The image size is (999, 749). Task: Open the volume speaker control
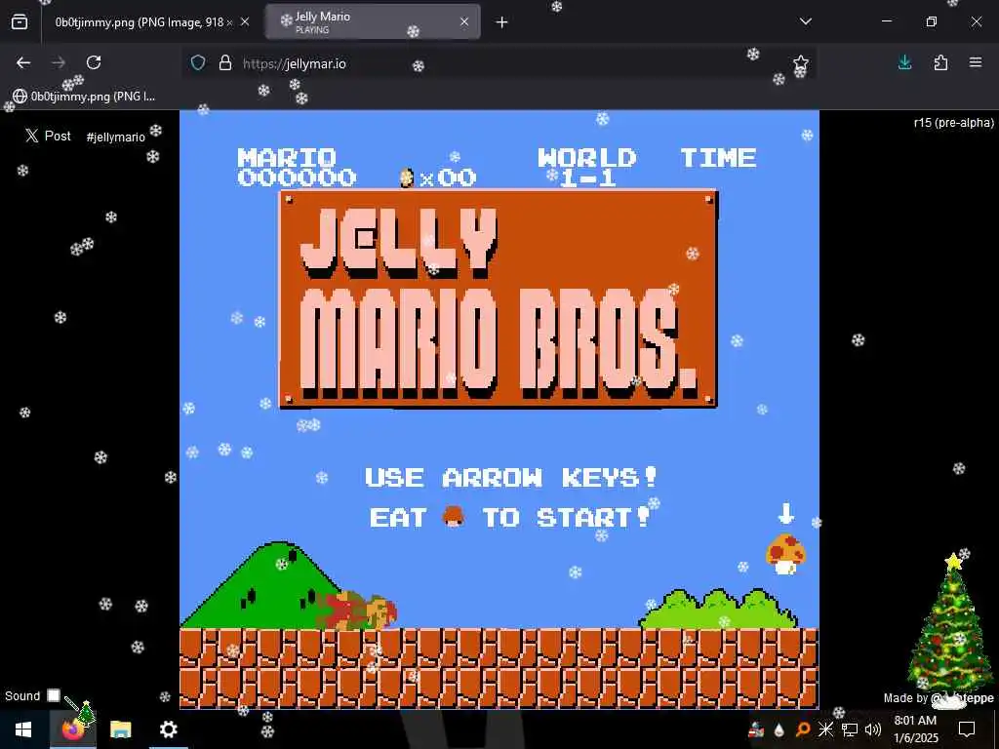[873, 729]
